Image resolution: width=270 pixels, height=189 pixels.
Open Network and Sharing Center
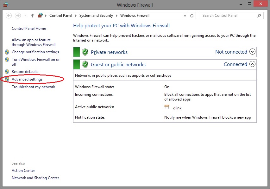[x=35, y=178]
